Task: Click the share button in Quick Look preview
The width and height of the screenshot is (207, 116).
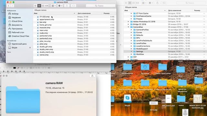Action: tap(92, 76)
